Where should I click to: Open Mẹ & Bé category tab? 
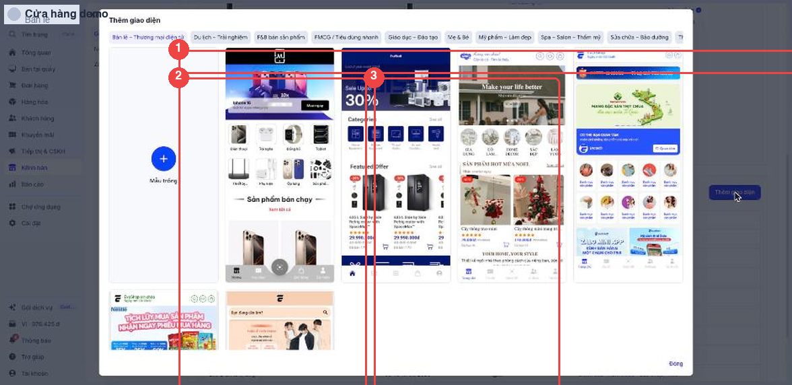[458, 37]
